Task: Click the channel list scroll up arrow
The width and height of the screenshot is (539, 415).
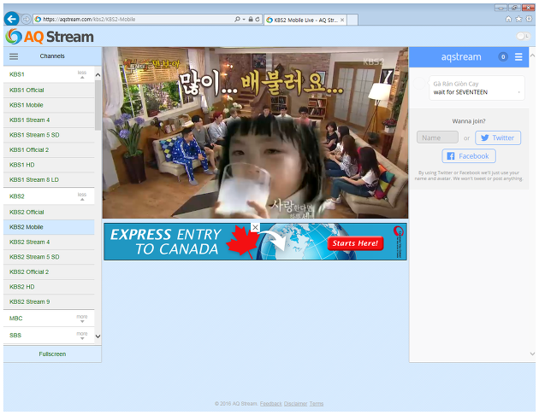Action: pyautogui.click(x=98, y=75)
